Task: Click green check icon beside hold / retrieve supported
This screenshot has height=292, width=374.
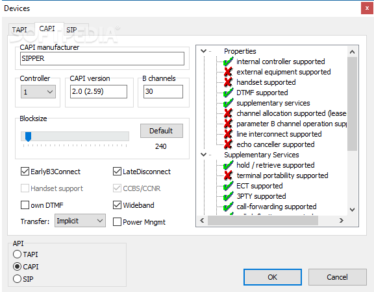Action: [x=228, y=165]
